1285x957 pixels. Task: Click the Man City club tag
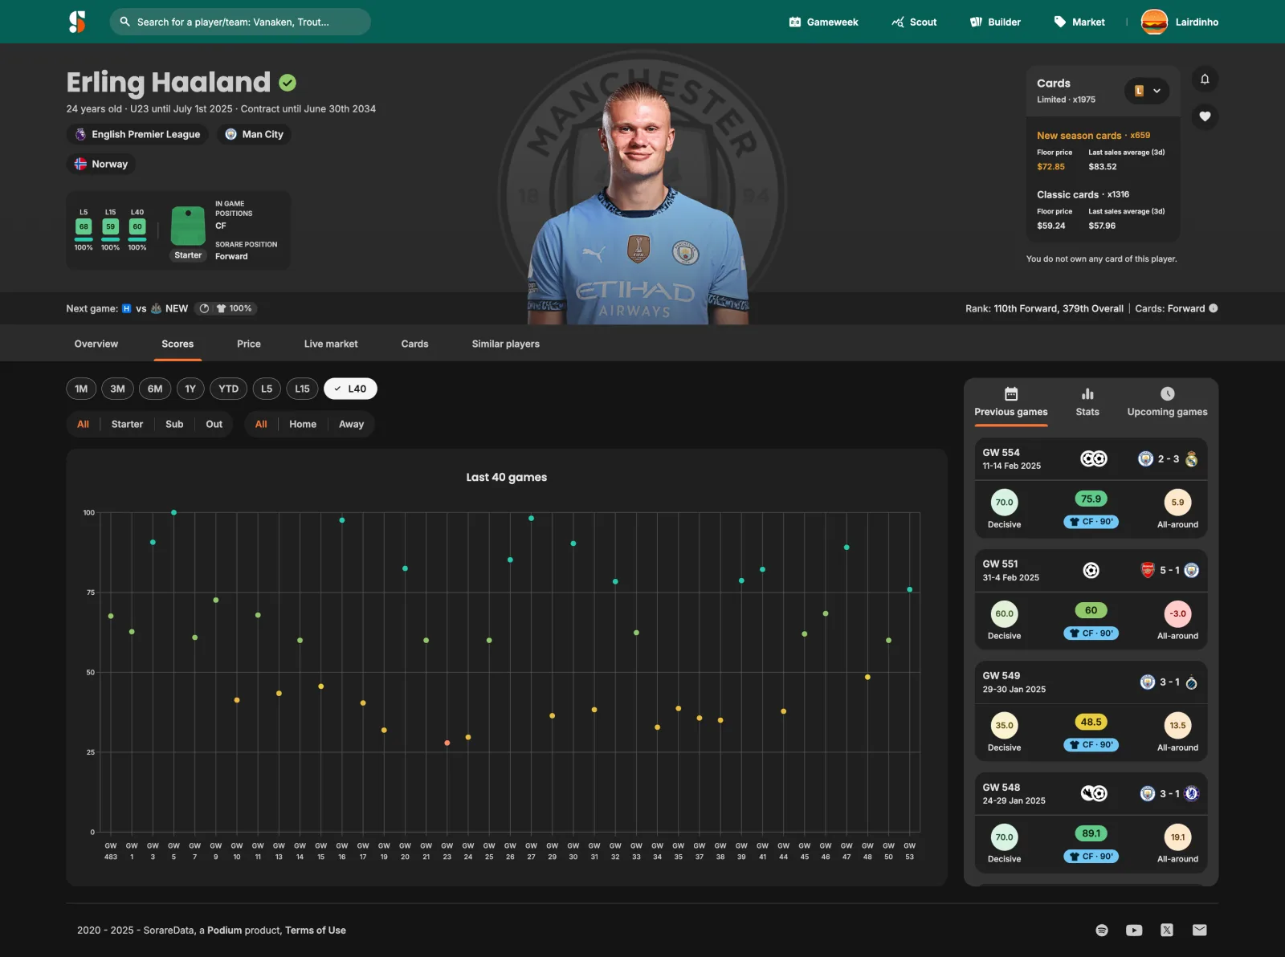pos(254,134)
